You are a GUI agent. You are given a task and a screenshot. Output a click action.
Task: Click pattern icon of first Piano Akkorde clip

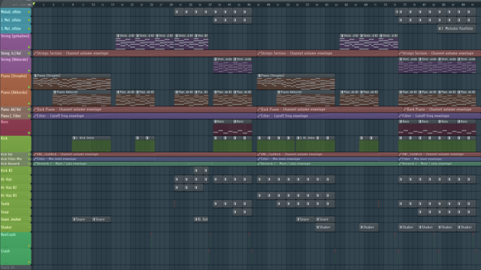(x=55, y=92)
